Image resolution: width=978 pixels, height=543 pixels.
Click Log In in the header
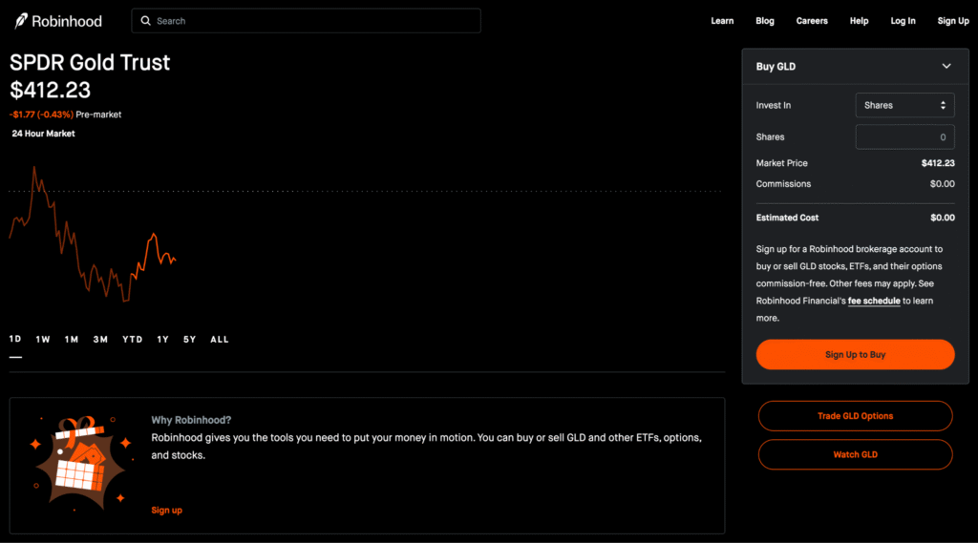click(903, 21)
